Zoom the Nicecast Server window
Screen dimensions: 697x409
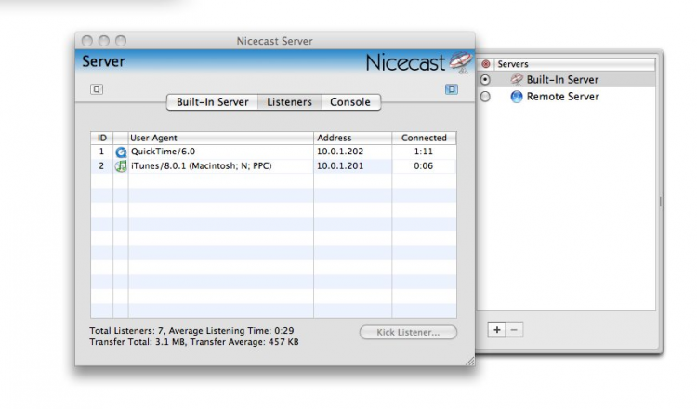click(x=121, y=41)
